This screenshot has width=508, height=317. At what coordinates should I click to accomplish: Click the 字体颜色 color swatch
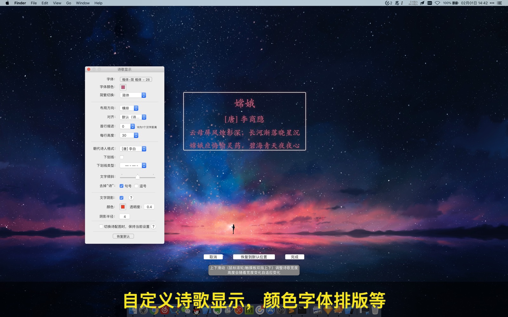coord(123,87)
